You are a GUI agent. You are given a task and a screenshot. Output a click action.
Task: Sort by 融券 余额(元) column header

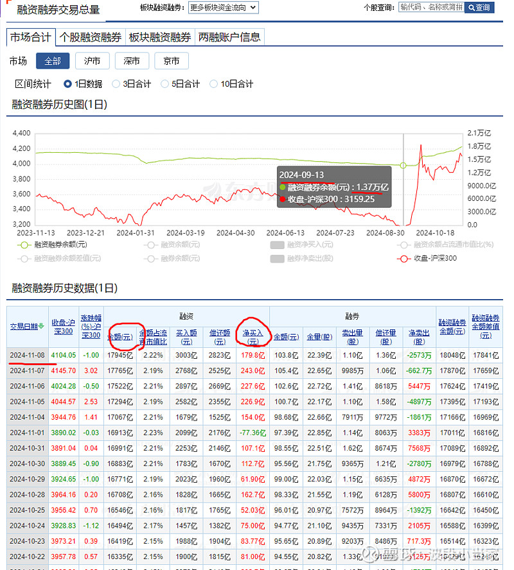coord(287,337)
